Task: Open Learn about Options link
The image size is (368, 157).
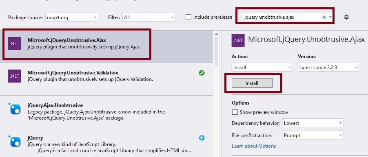Action: 254,146
